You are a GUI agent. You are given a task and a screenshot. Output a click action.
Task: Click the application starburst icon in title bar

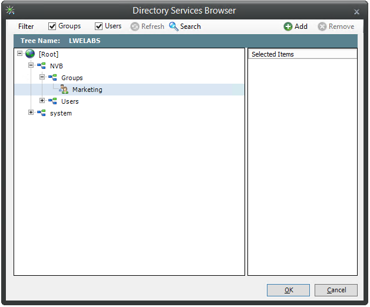[10, 10]
